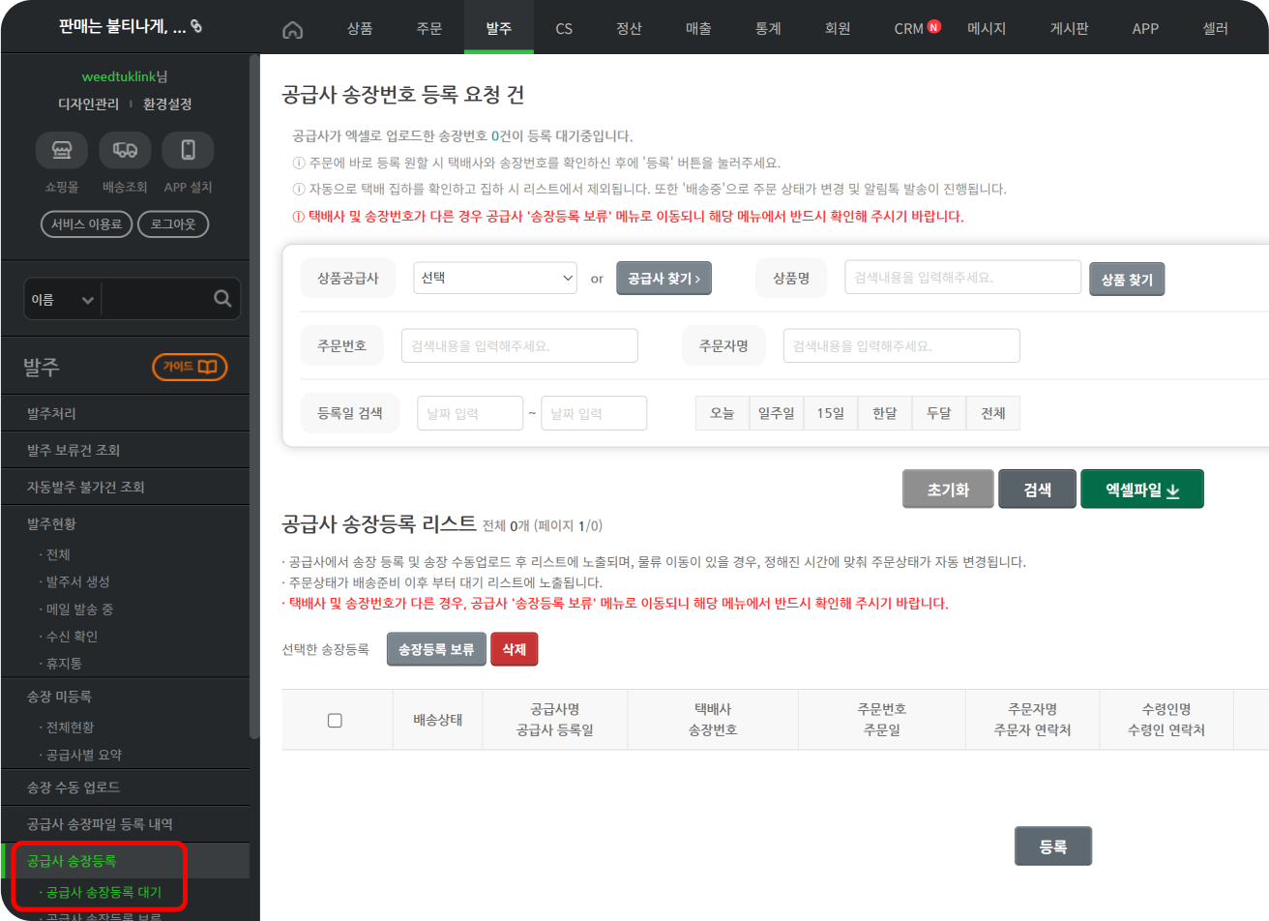Screen dimensions: 1269x921
Task: Click the CRM new notification badge
Action: point(933,27)
